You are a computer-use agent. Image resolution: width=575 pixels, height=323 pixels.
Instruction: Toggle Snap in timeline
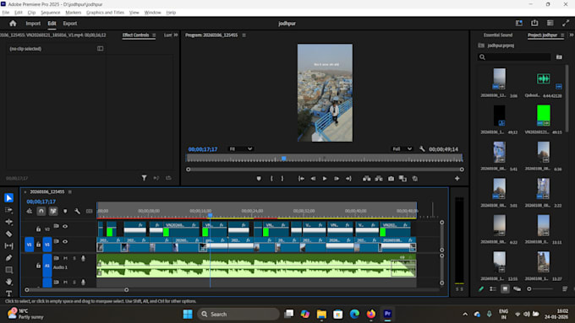click(41, 211)
